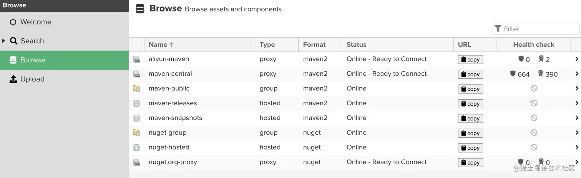Sort by the Name column header
Viewport: 581px width, 178px height.
pos(199,44)
